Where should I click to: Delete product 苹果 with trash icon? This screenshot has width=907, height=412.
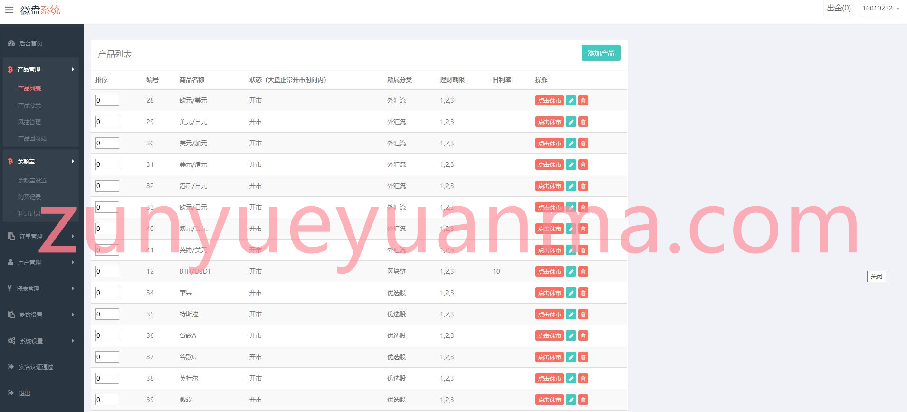[x=583, y=293]
